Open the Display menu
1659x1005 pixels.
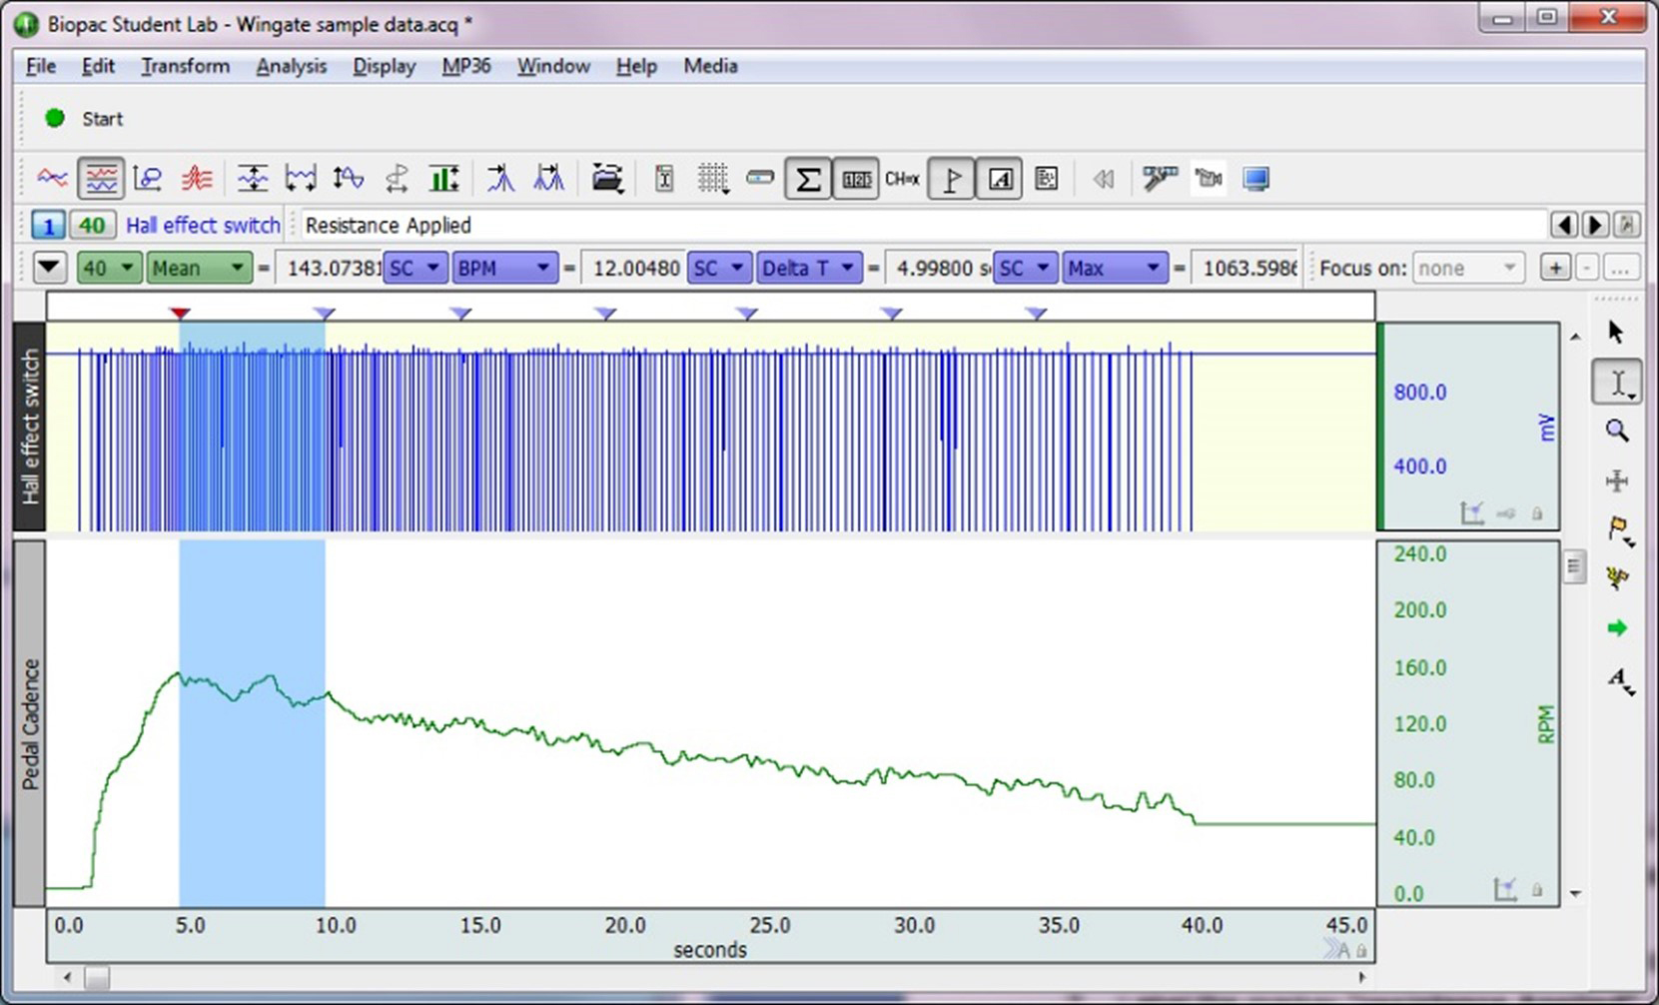(x=384, y=66)
